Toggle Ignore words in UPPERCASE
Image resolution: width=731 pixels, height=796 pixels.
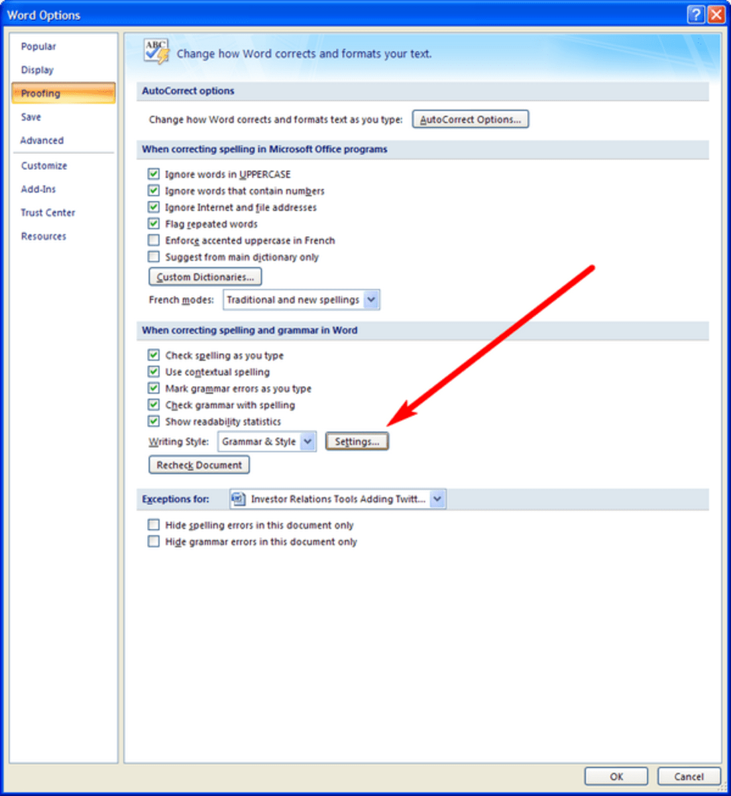[154, 174]
